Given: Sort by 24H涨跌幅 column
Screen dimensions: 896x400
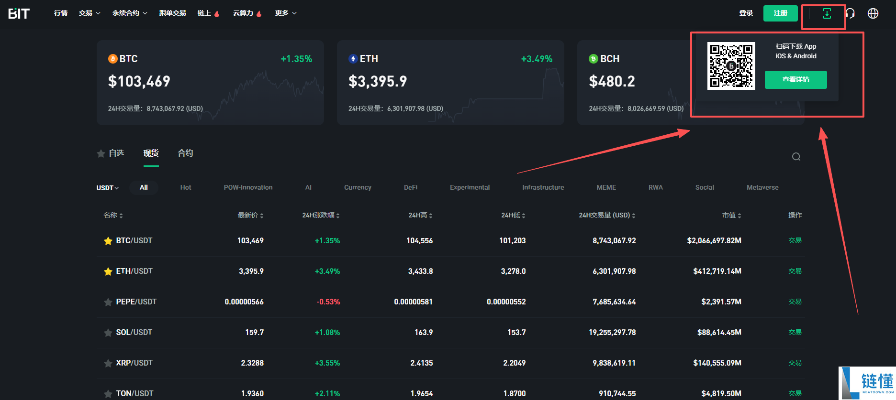Looking at the screenshot, I should [320, 216].
